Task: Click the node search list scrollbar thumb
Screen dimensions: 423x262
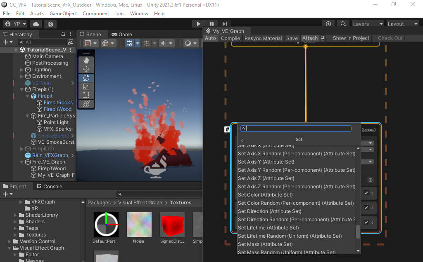Action: pyautogui.click(x=358, y=232)
